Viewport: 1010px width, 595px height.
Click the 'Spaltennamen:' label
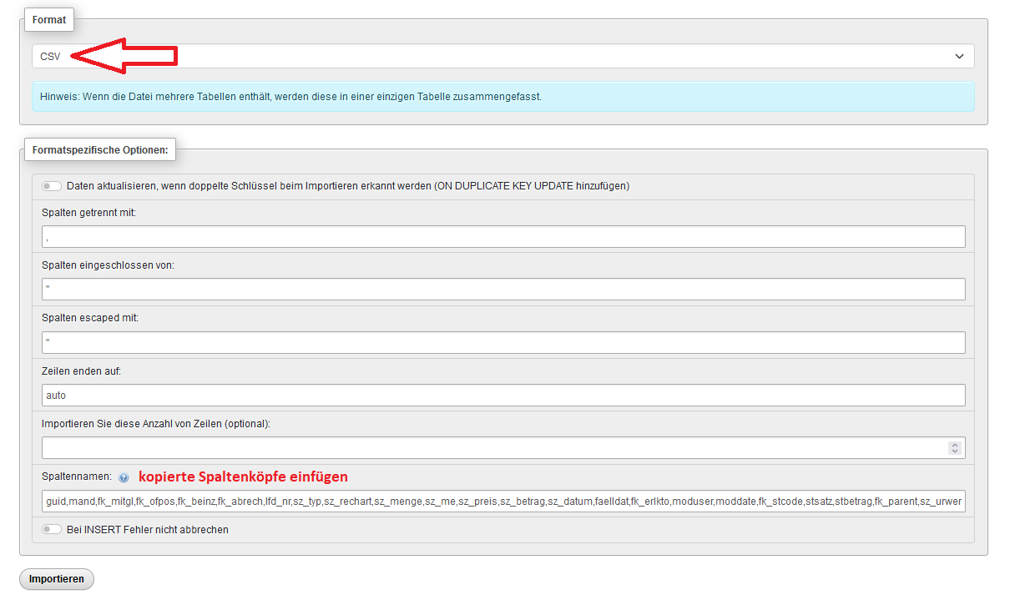click(x=77, y=477)
